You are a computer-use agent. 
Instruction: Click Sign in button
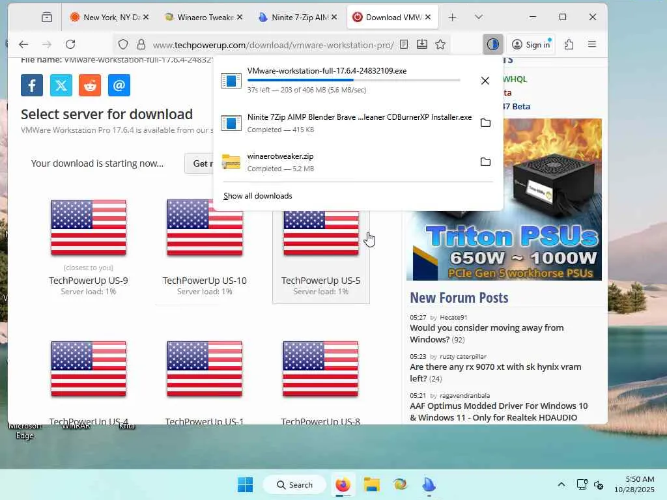tap(532, 44)
